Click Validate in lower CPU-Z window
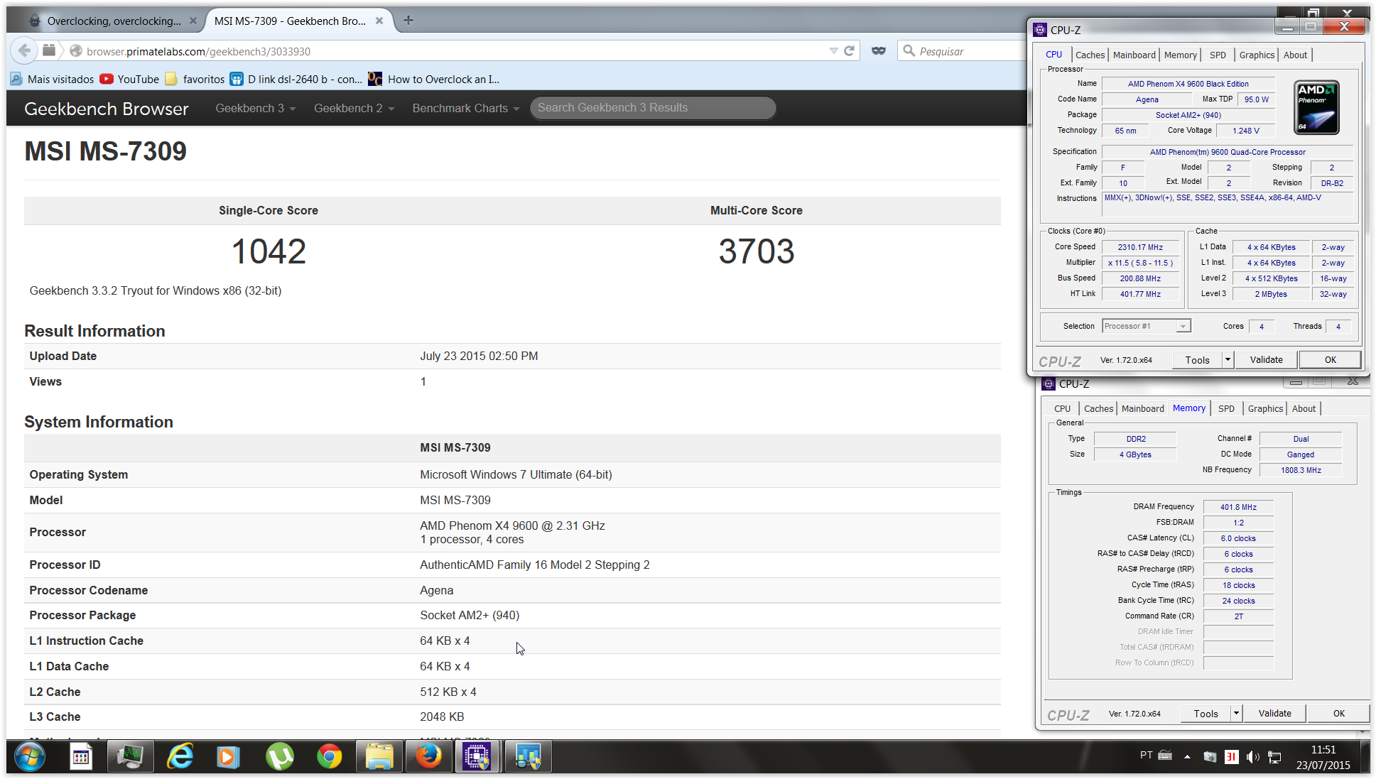This screenshot has height=779, width=1376. [x=1274, y=714]
